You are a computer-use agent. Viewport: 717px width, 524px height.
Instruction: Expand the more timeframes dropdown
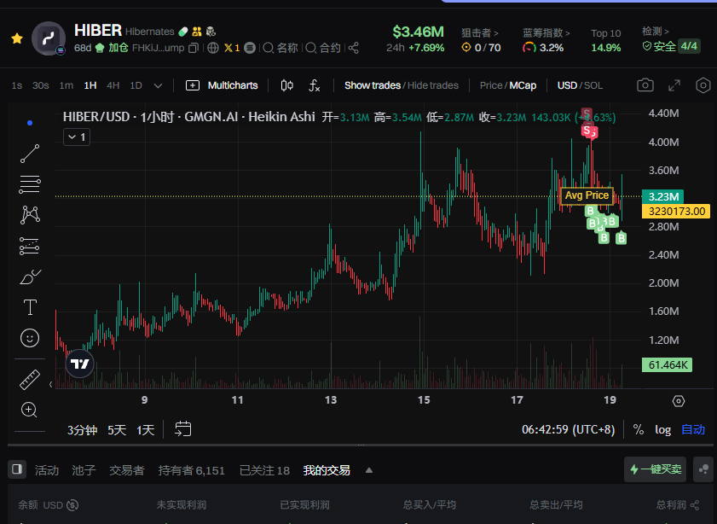tap(158, 85)
